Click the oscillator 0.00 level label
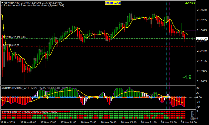Viewport: 209px width, 125px height. pos(199,97)
